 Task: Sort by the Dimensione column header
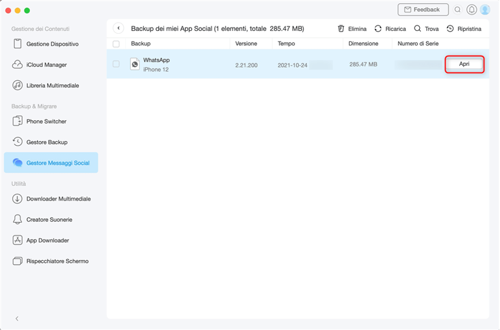click(363, 43)
